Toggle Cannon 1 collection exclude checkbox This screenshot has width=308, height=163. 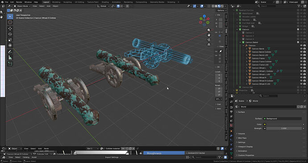pos(298,33)
